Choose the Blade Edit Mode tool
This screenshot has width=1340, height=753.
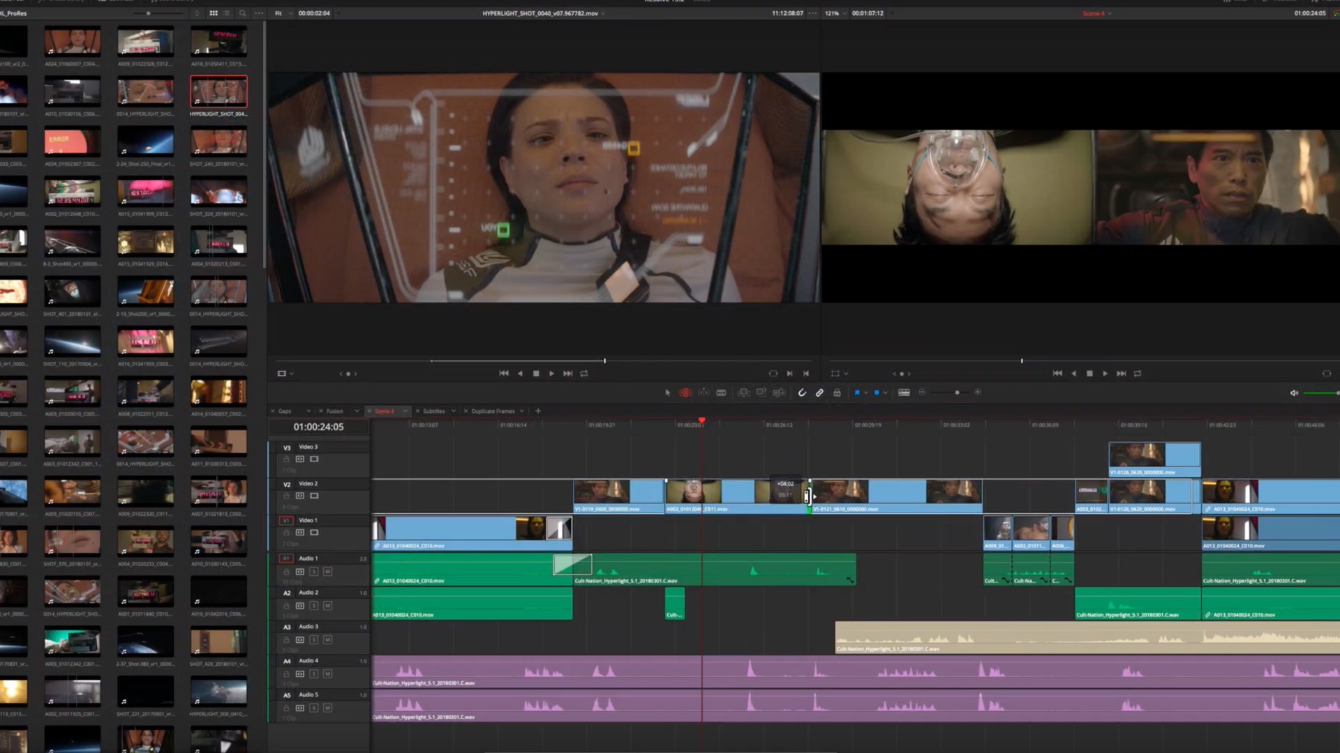(721, 393)
